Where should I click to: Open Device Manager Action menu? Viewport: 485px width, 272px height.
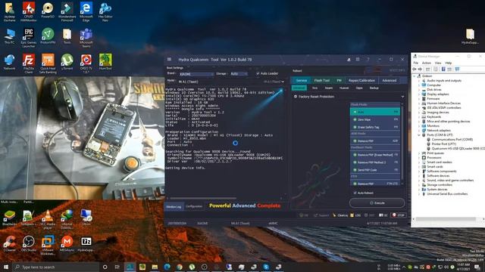tap(426, 63)
